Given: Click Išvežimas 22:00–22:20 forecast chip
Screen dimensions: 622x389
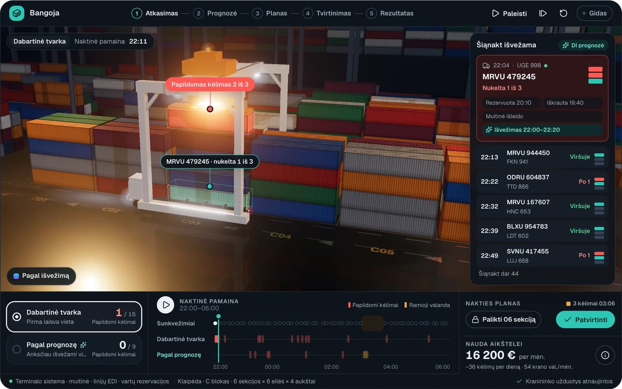Looking at the screenshot, I should (x=542, y=130).
